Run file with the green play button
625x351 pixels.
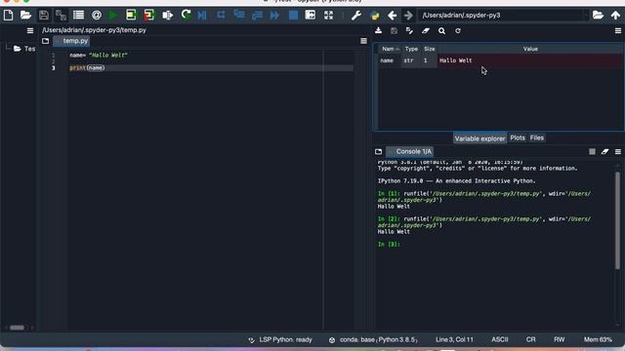click(113, 16)
